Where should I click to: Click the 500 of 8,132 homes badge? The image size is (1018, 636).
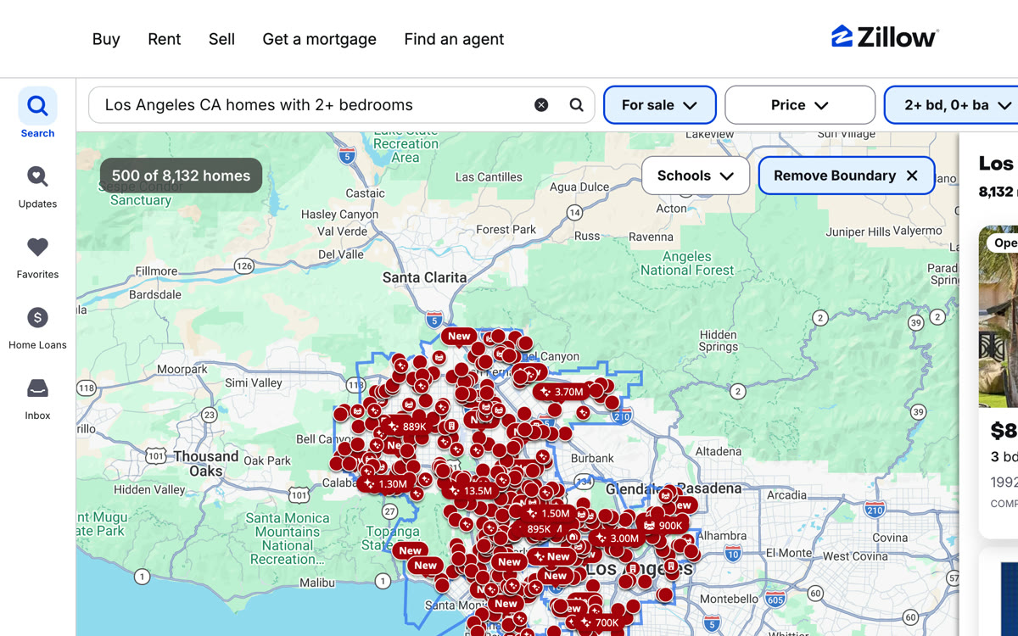[181, 176]
